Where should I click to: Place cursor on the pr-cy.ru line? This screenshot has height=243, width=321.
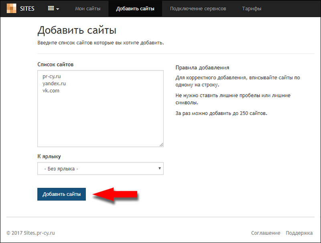51,76
